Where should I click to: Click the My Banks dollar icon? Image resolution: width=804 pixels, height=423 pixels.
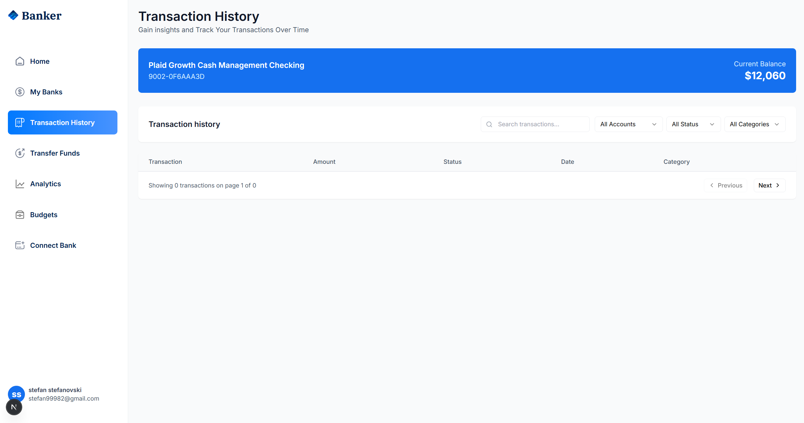[x=20, y=92]
